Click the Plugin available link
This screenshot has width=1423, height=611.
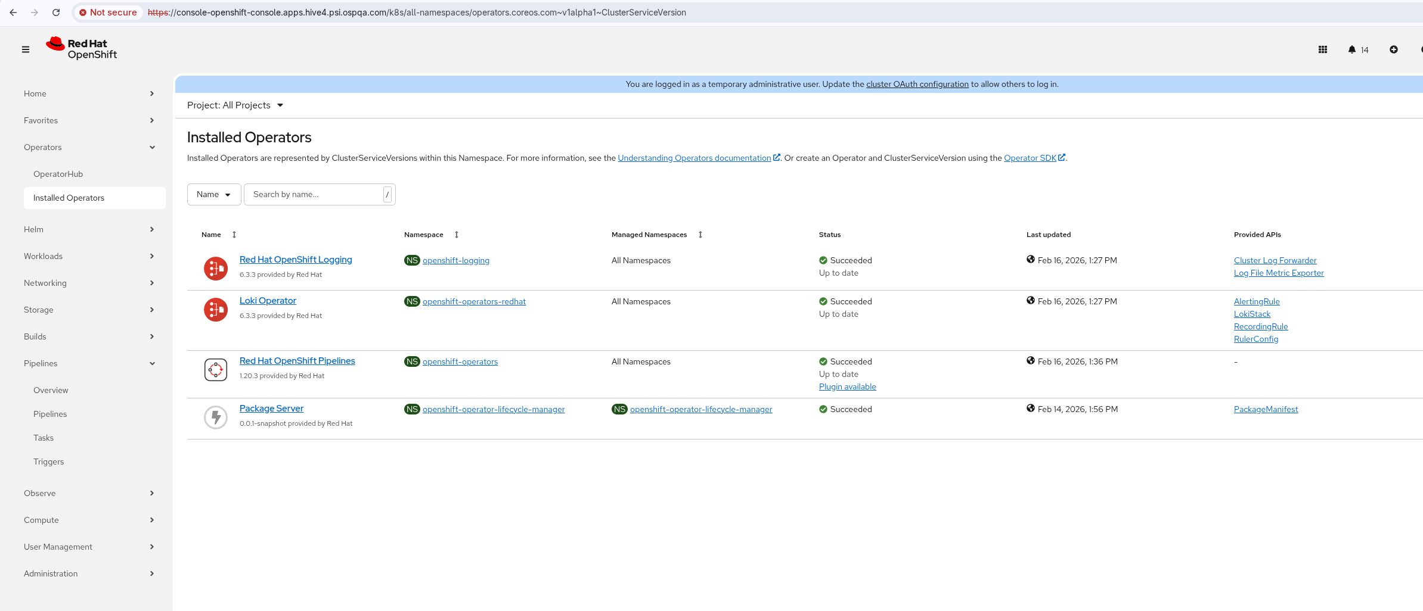point(848,386)
